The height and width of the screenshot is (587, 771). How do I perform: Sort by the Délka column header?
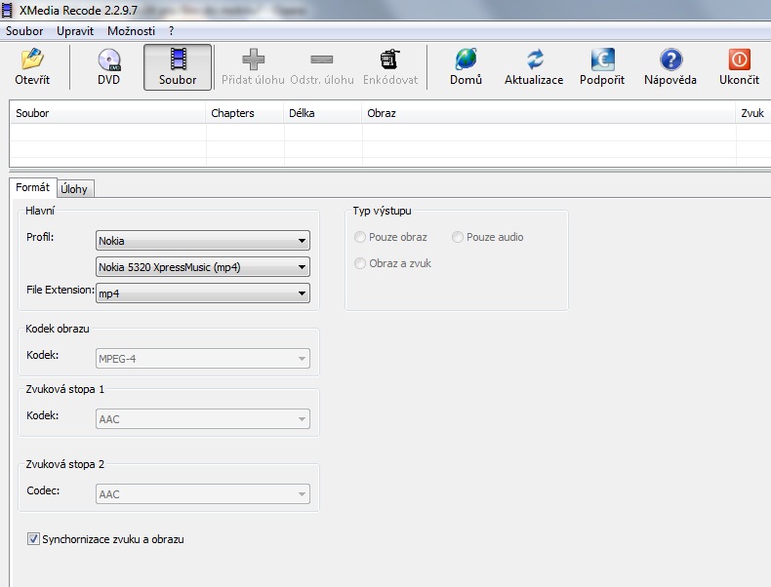tap(323, 113)
